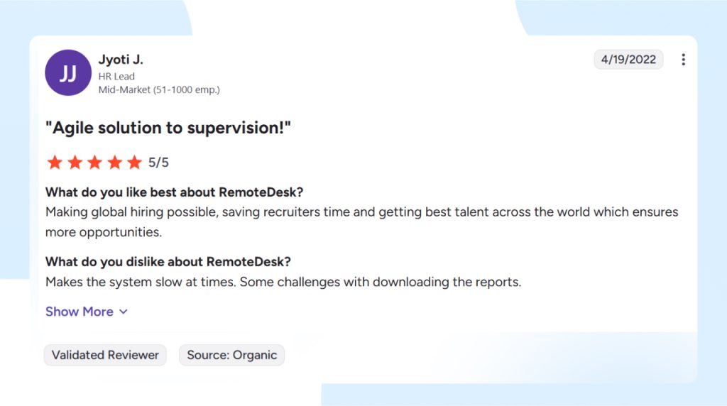This screenshot has height=406, width=727.
Task: Select the "Agile solution to supervision!" title
Action: (168, 128)
